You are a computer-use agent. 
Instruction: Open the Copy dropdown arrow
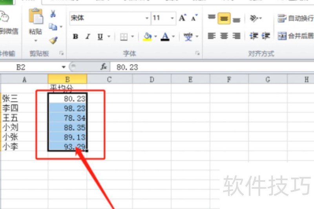point(61,27)
